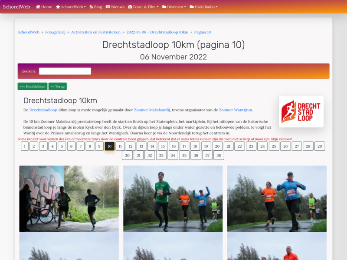
Task: Go to gallery page 22
Action: (240, 146)
